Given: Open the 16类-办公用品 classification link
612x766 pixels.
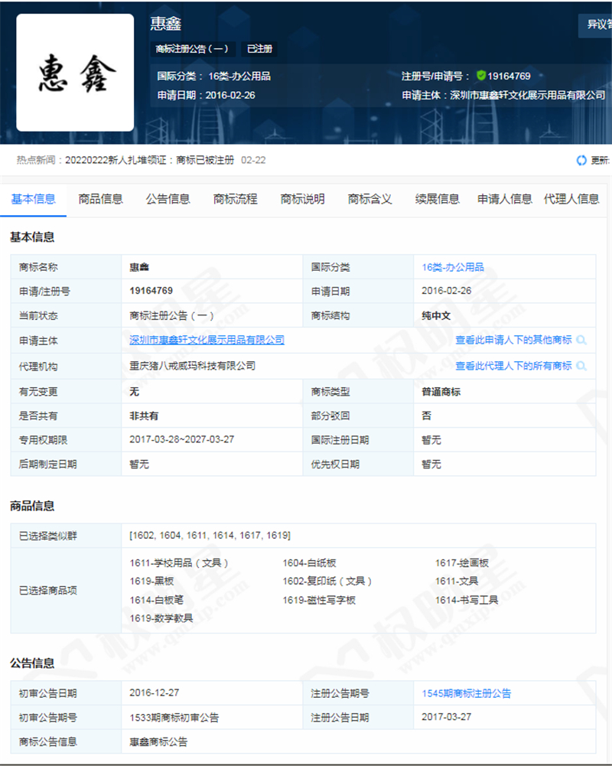Looking at the screenshot, I should pos(453,267).
